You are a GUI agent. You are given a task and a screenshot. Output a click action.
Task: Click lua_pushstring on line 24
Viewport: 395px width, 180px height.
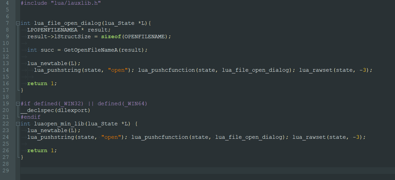[51, 137]
